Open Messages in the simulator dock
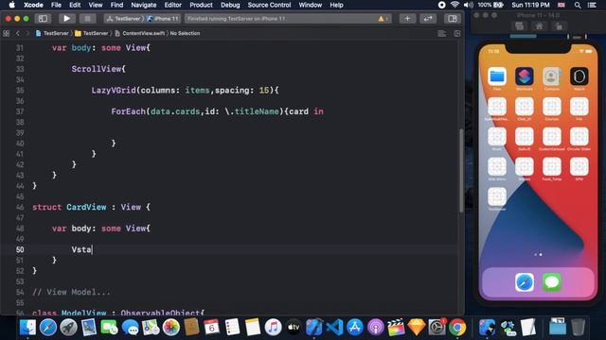Viewport: 606px width, 340px height. [552, 282]
